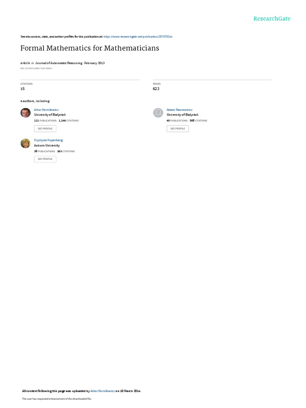Click Artur Kornilowicz's profile photo

pyautogui.click(x=25, y=113)
